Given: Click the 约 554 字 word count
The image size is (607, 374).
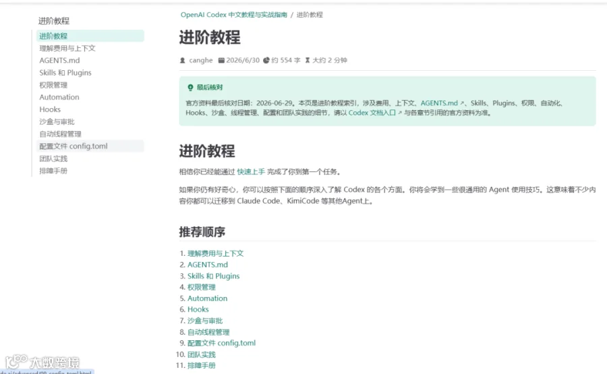Looking at the screenshot, I should [286, 60].
